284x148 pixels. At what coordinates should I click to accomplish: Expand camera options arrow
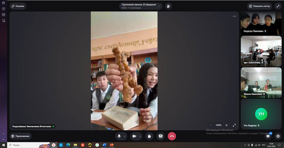[x=140, y=136]
